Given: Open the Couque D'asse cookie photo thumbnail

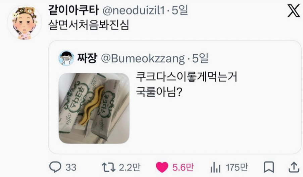Looking at the screenshot, I should click(94, 108).
